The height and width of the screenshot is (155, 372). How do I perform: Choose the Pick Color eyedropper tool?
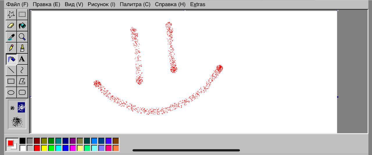coord(11,37)
